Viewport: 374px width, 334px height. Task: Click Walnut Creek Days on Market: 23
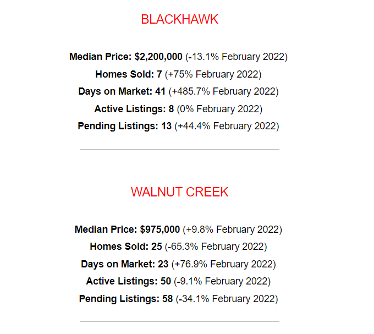click(x=124, y=264)
